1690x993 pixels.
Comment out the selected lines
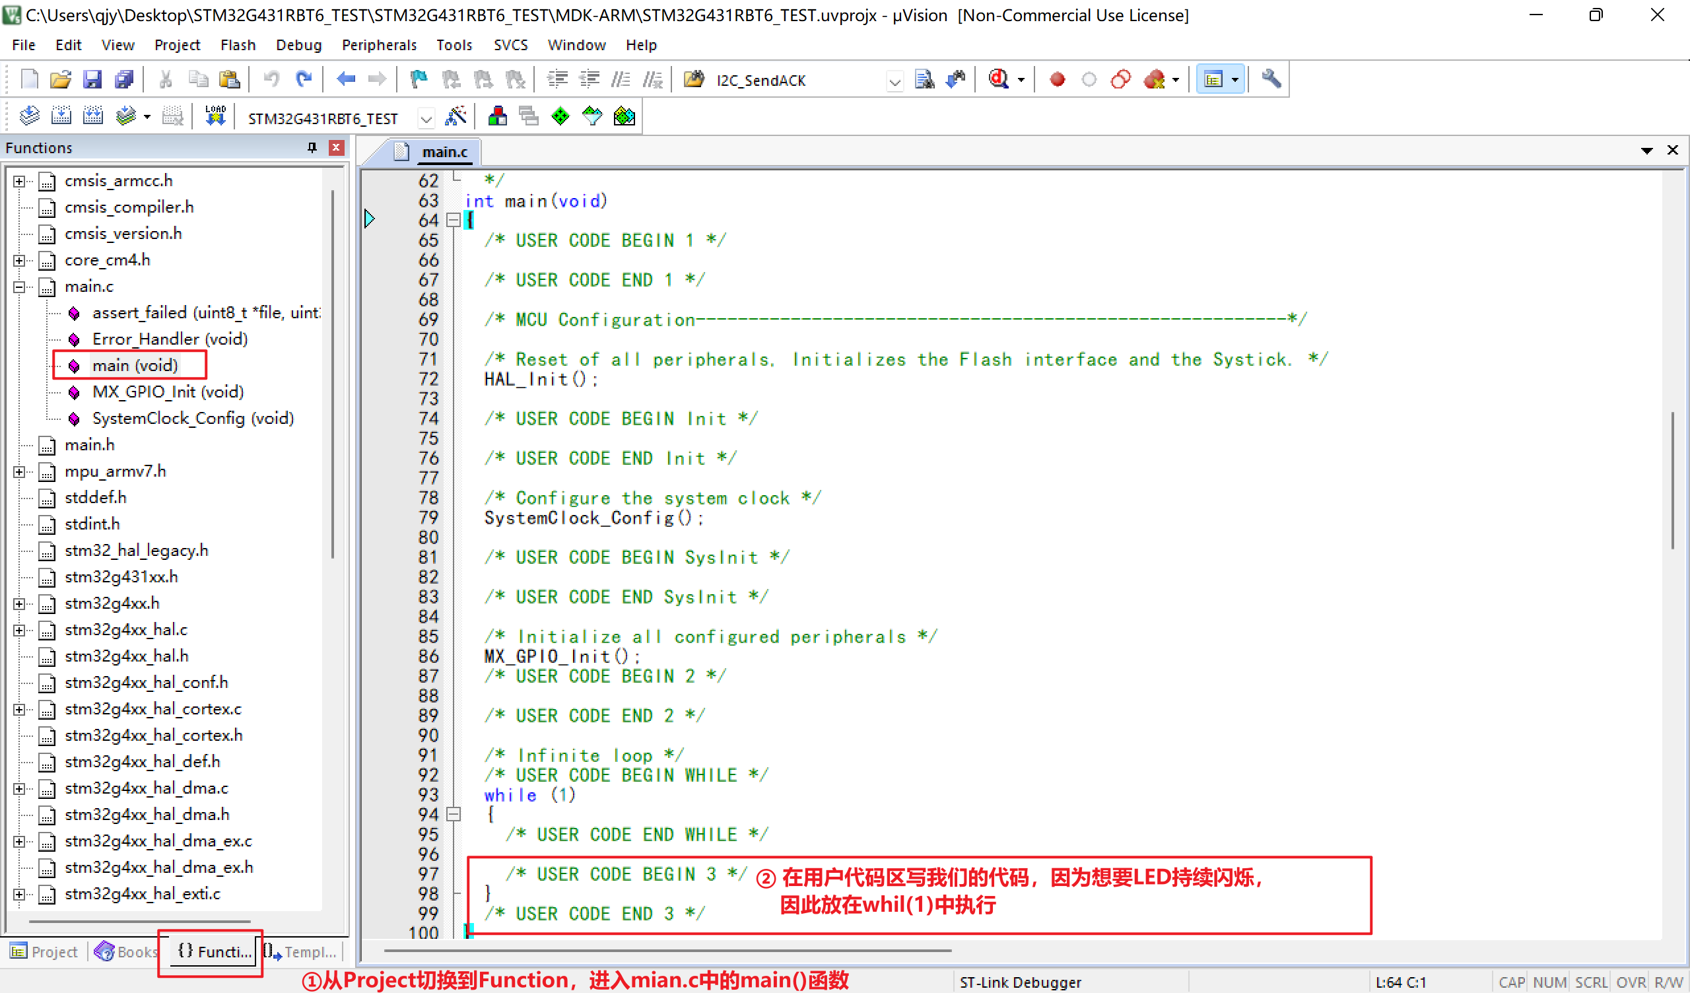click(621, 79)
